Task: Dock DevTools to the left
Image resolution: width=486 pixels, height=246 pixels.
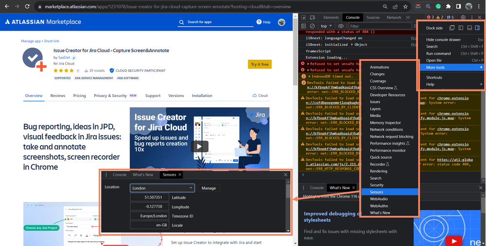Action: point(461,28)
